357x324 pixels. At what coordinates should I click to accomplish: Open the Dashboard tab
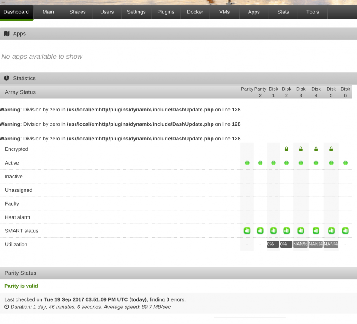16,12
